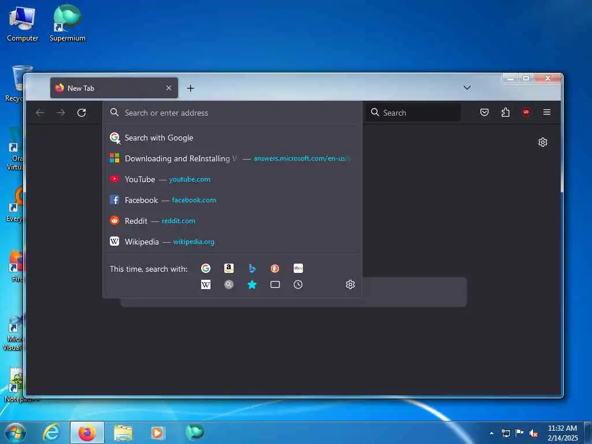The width and height of the screenshot is (592, 444).
Task: Open the Facebook suggestion row
Action: click(232, 200)
